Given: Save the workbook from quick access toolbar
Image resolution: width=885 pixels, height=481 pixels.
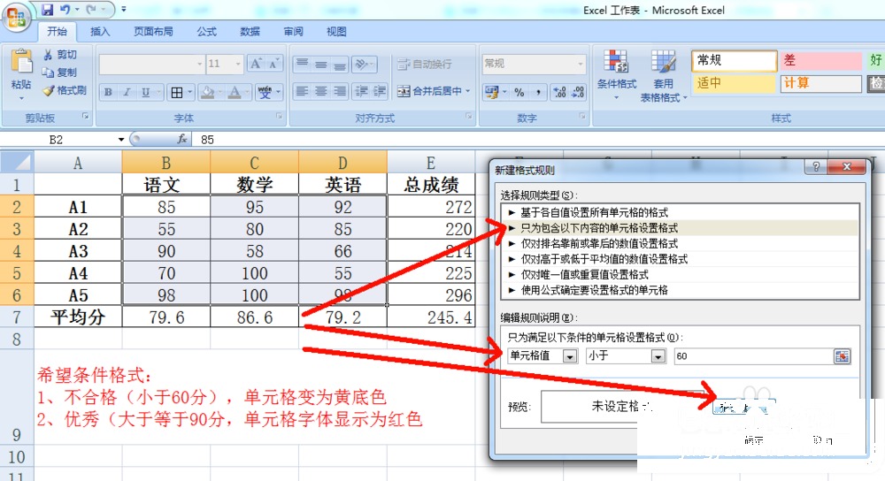Looking at the screenshot, I should click(48, 10).
